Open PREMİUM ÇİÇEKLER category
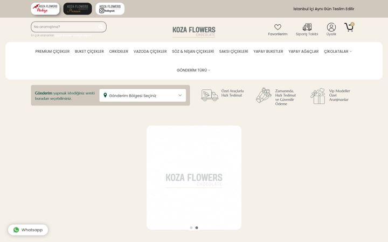Image resolution: width=388 pixels, height=242 pixels. 52,52
